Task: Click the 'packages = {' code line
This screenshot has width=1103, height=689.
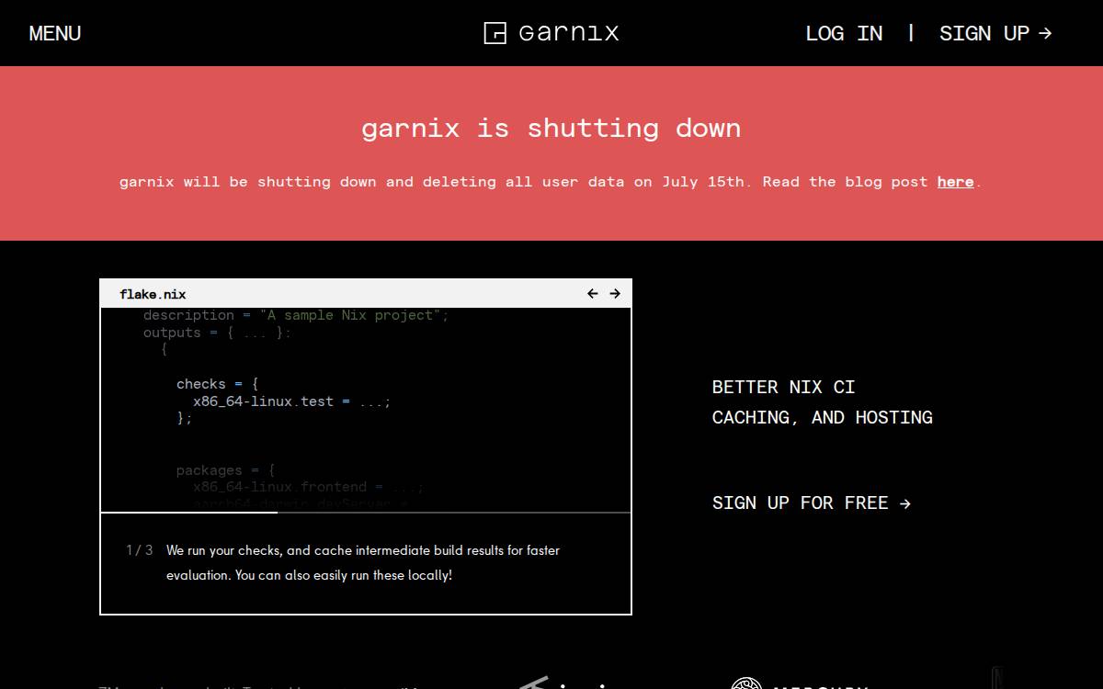Action: (x=226, y=470)
